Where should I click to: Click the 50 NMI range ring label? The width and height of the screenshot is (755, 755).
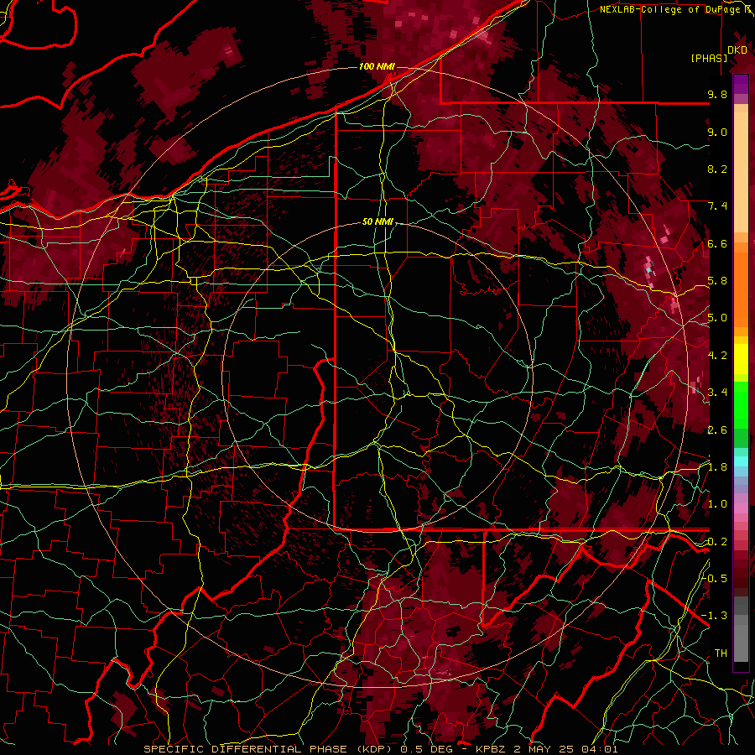pyautogui.click(x=377, y=221)
